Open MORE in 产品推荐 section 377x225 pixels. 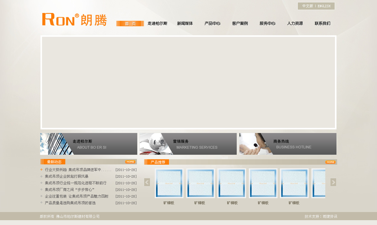pyautogui.click(x=330, y=162)
